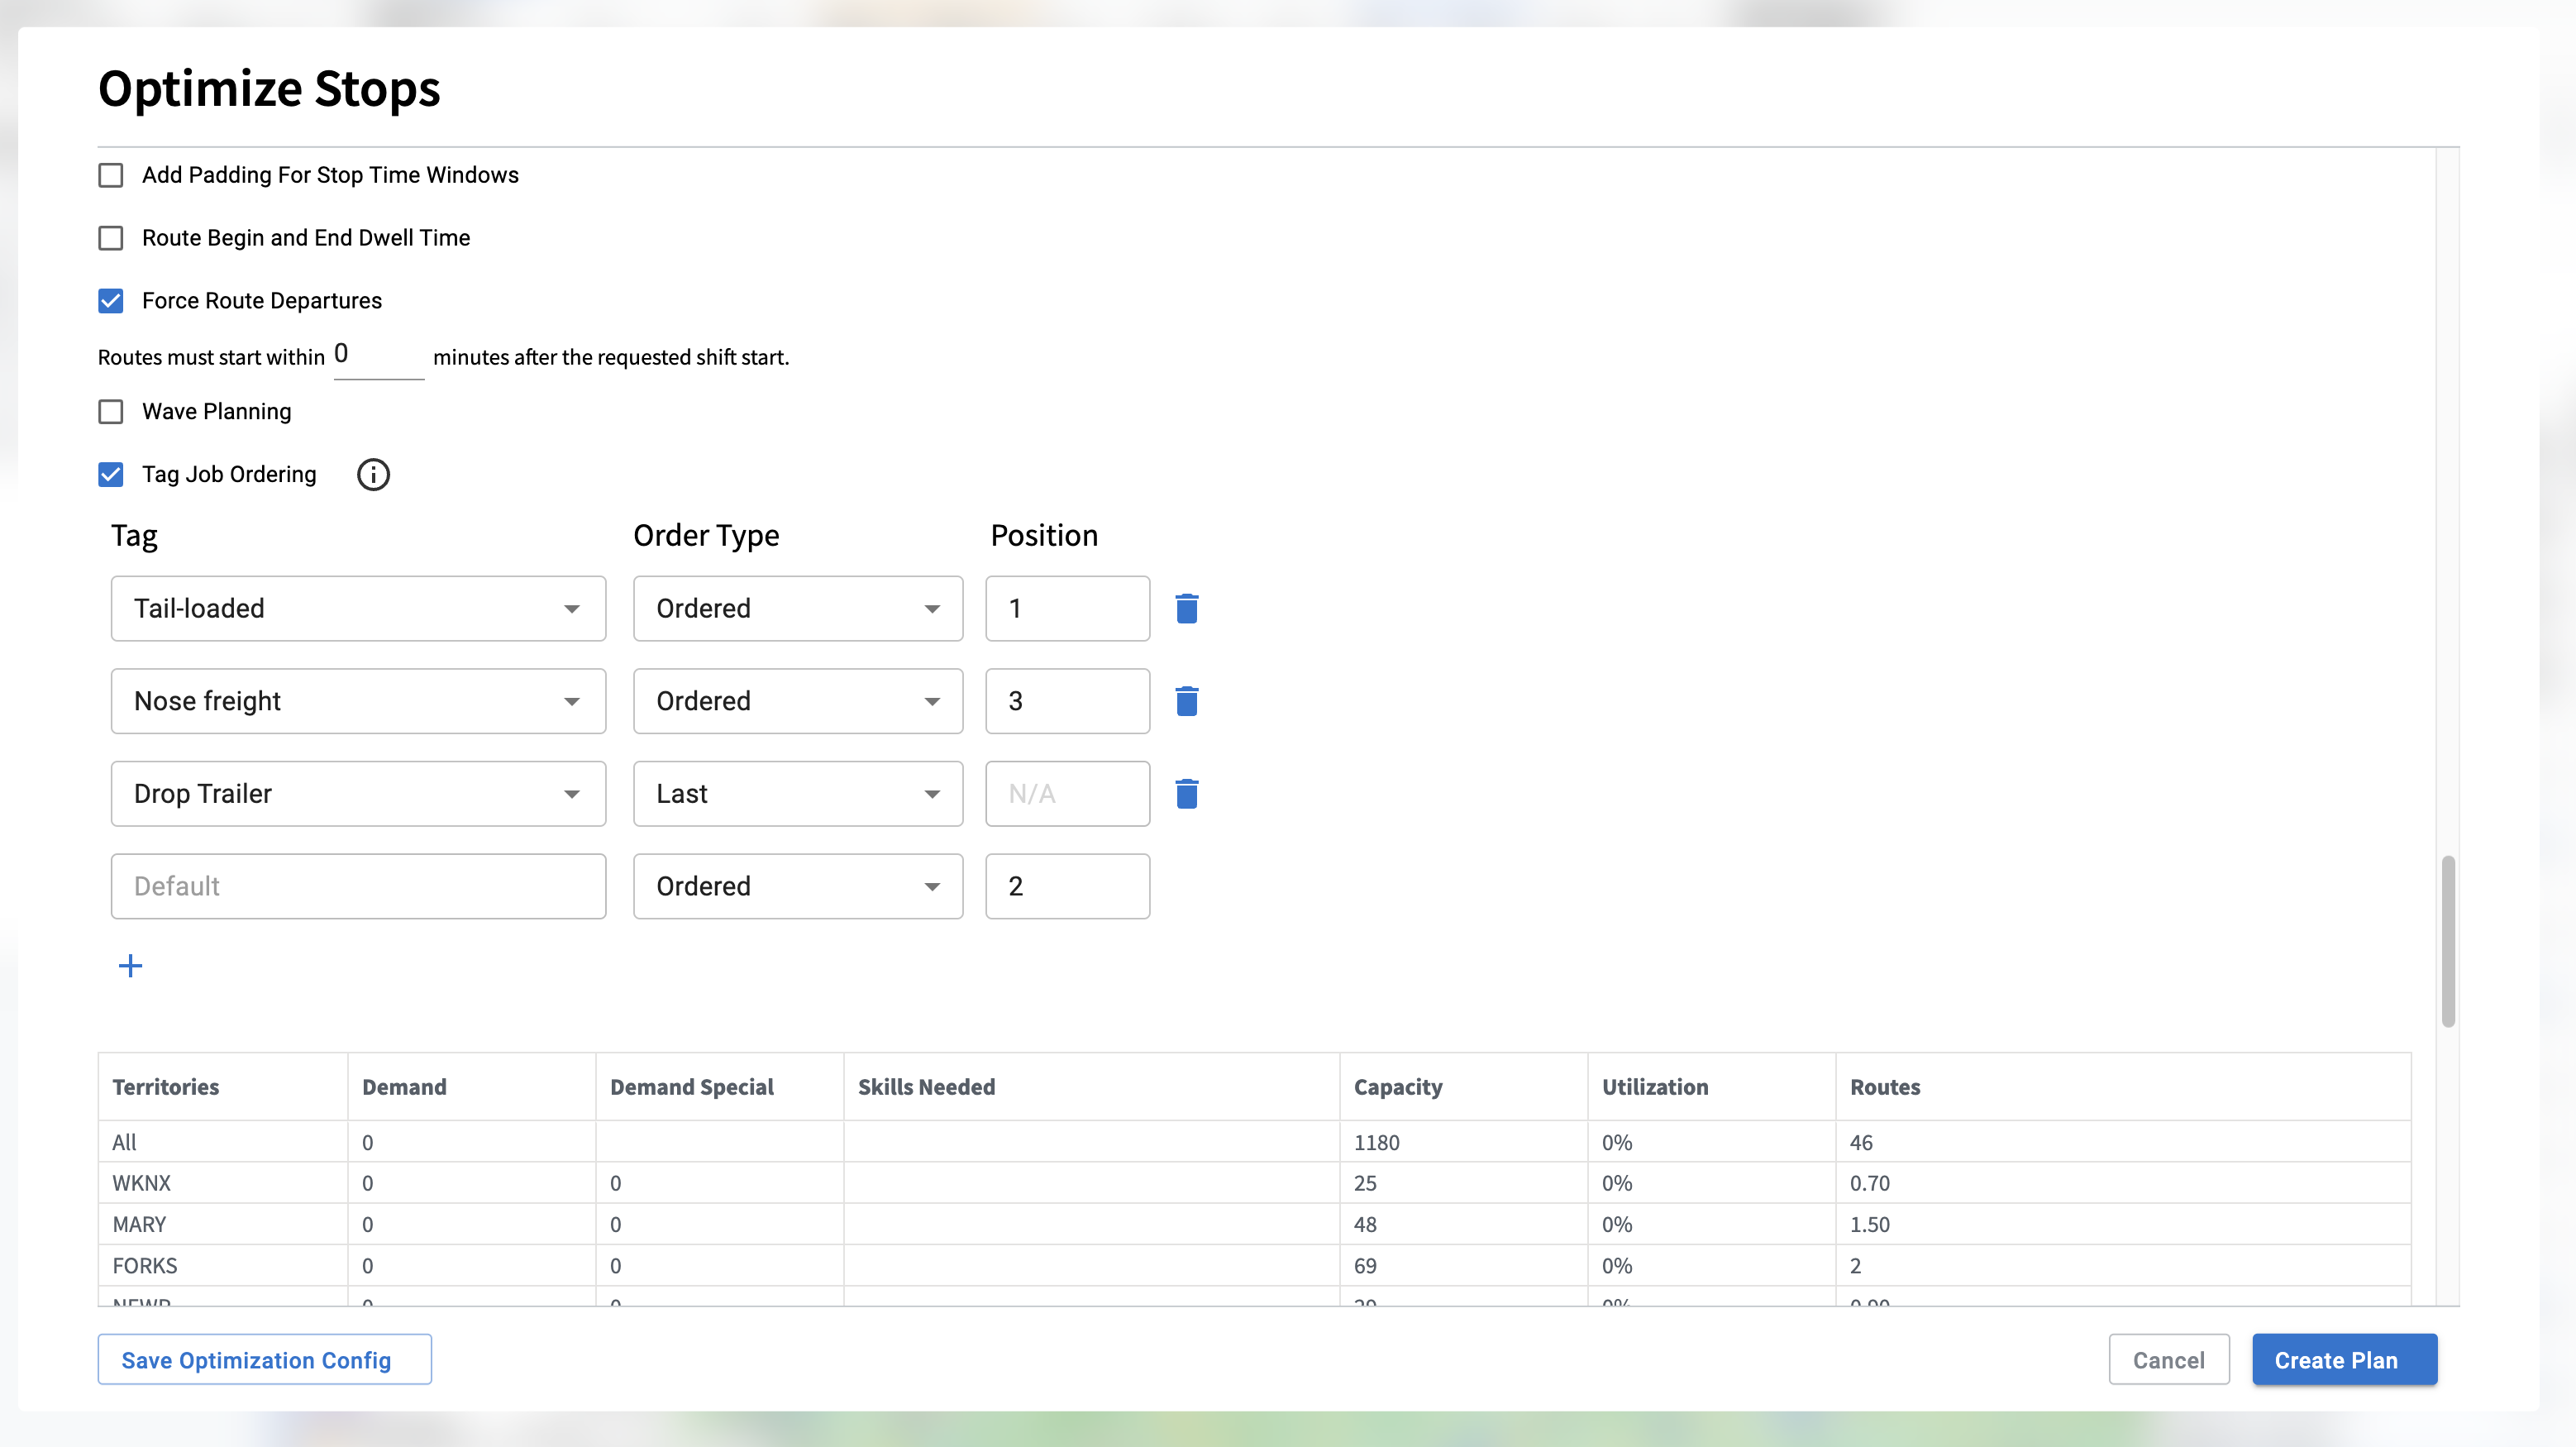Open the Tail-loaded tag dropdown

(x=358, y=608)
